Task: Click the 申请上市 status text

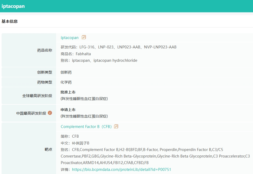Action: (68, 110)
